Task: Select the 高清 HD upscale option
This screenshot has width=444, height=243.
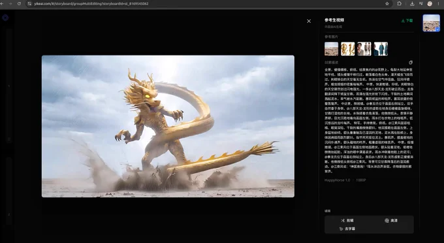Action: click(x=391, y=220)
